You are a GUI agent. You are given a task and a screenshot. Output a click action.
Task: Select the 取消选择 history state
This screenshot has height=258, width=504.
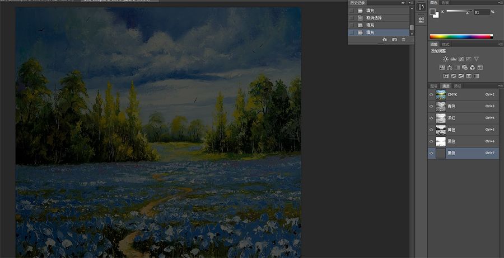click(x=379, y=18)
